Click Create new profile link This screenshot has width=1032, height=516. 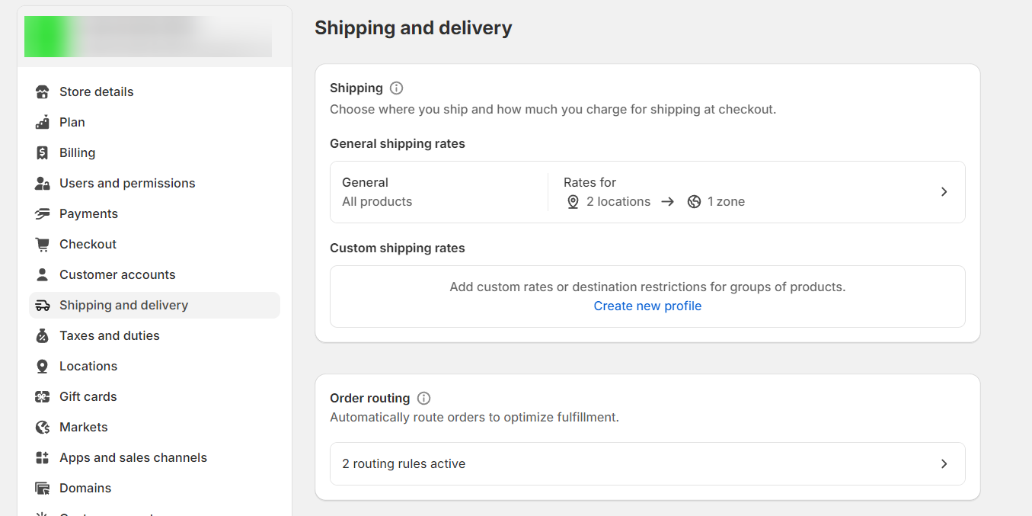(647, 306)
